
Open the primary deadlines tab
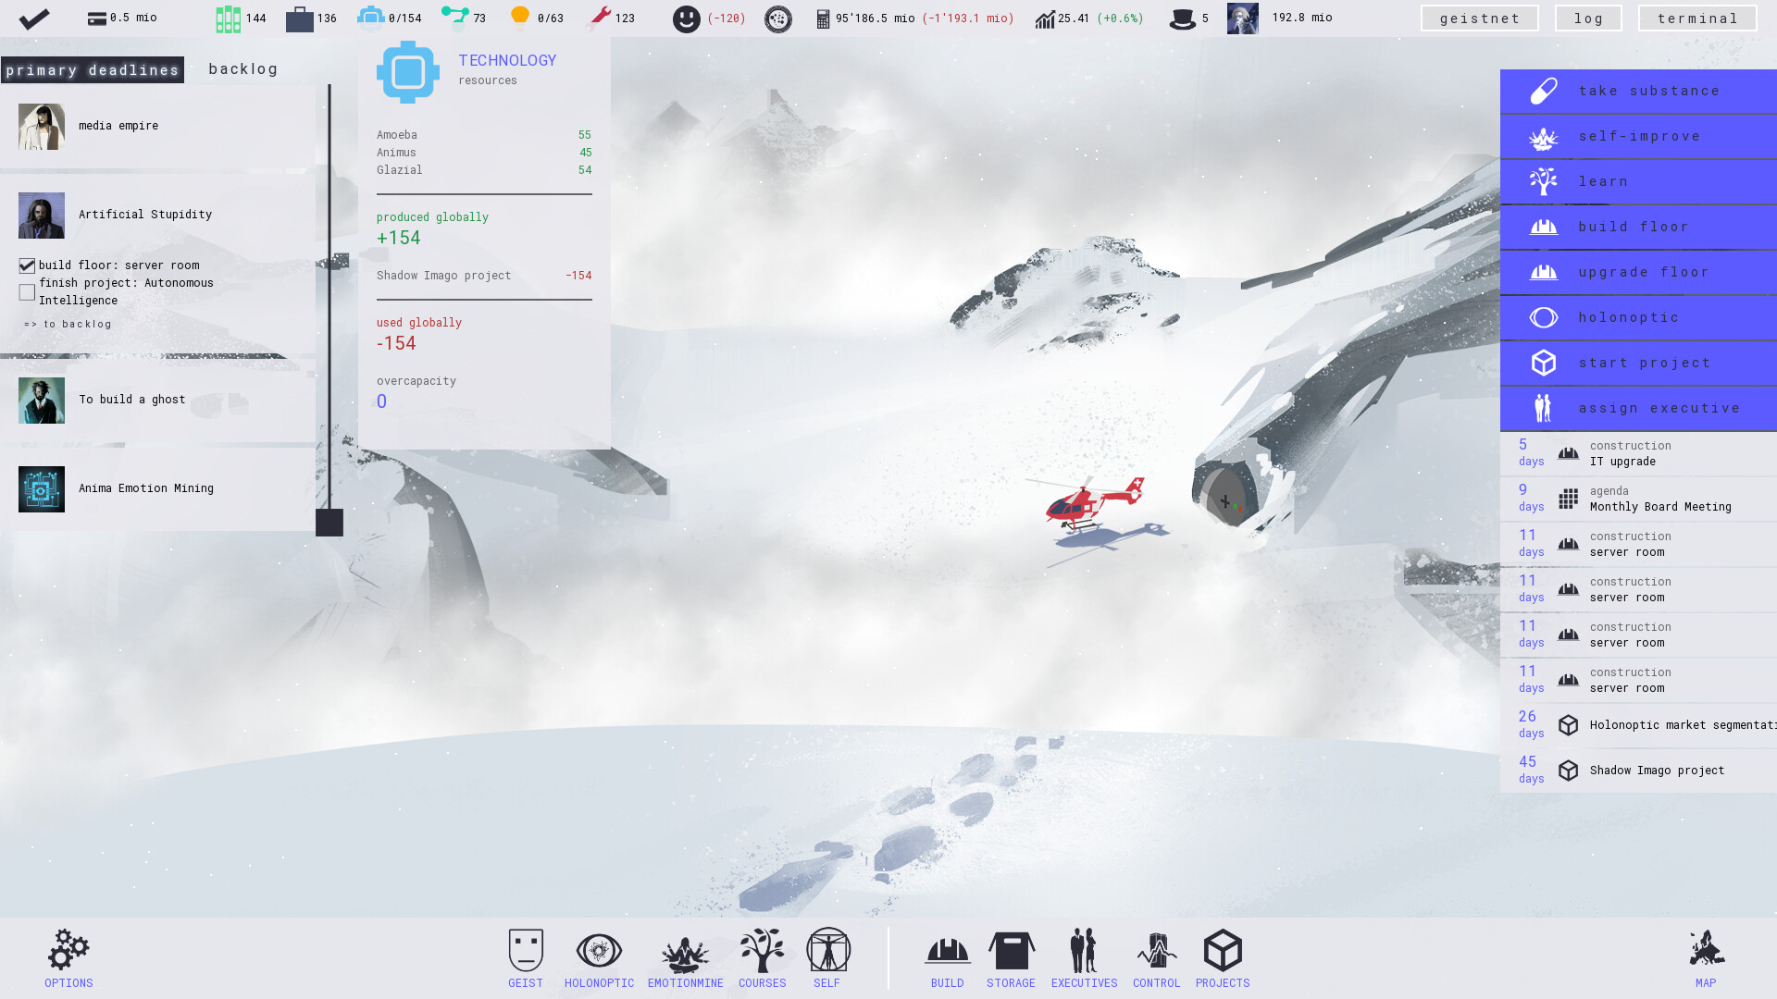(92, 68)
